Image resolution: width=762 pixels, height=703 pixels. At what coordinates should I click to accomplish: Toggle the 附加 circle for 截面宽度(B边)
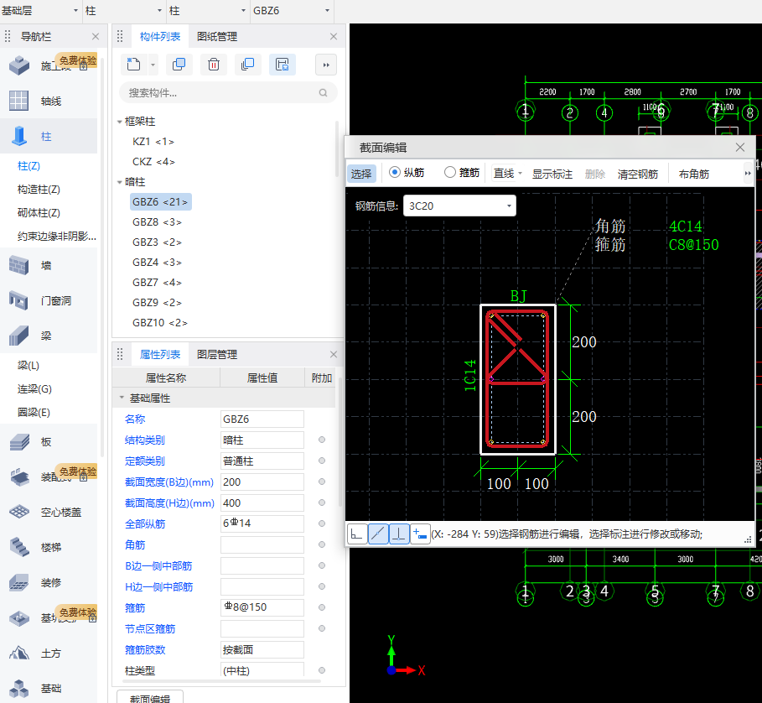pos(322,482)
